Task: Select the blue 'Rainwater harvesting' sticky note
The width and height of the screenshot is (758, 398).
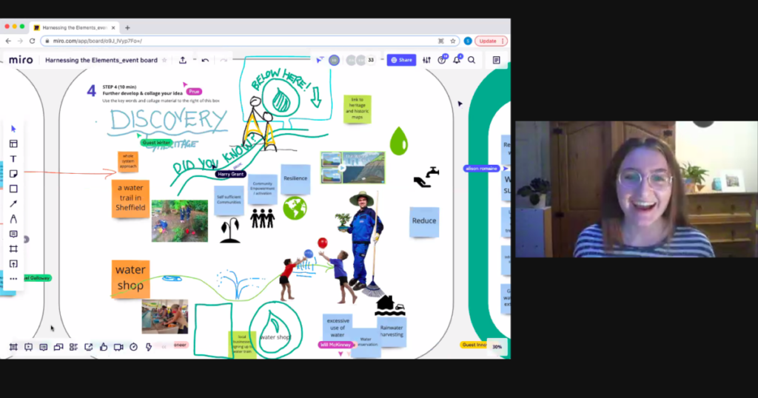Action: (392, 331)
